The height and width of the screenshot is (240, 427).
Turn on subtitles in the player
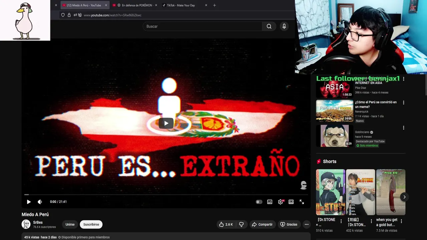(x=270, y=202)
